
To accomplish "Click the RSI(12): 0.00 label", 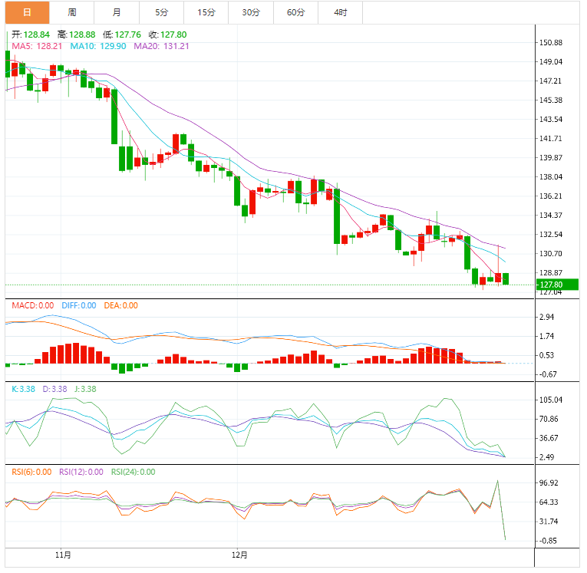I will click(x=81, y=472).
